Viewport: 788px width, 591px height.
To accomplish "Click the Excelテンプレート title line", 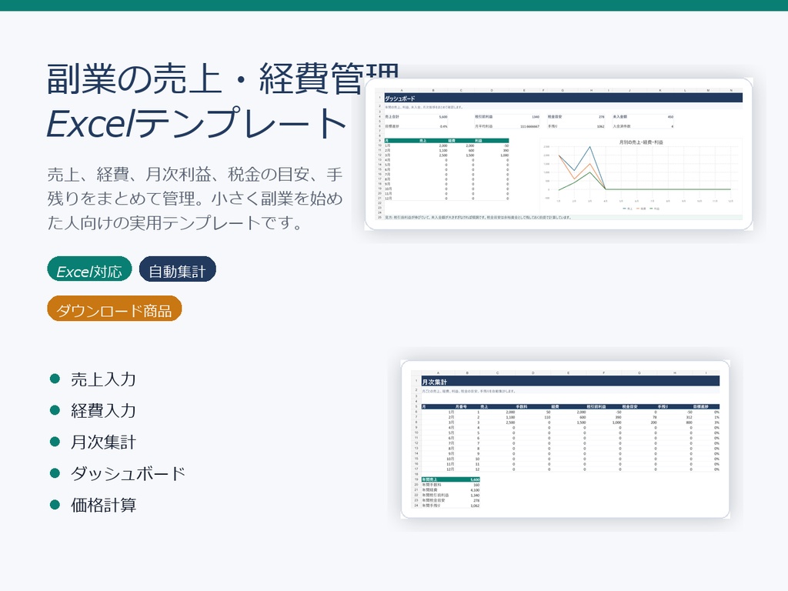I will tap(196, 123).
